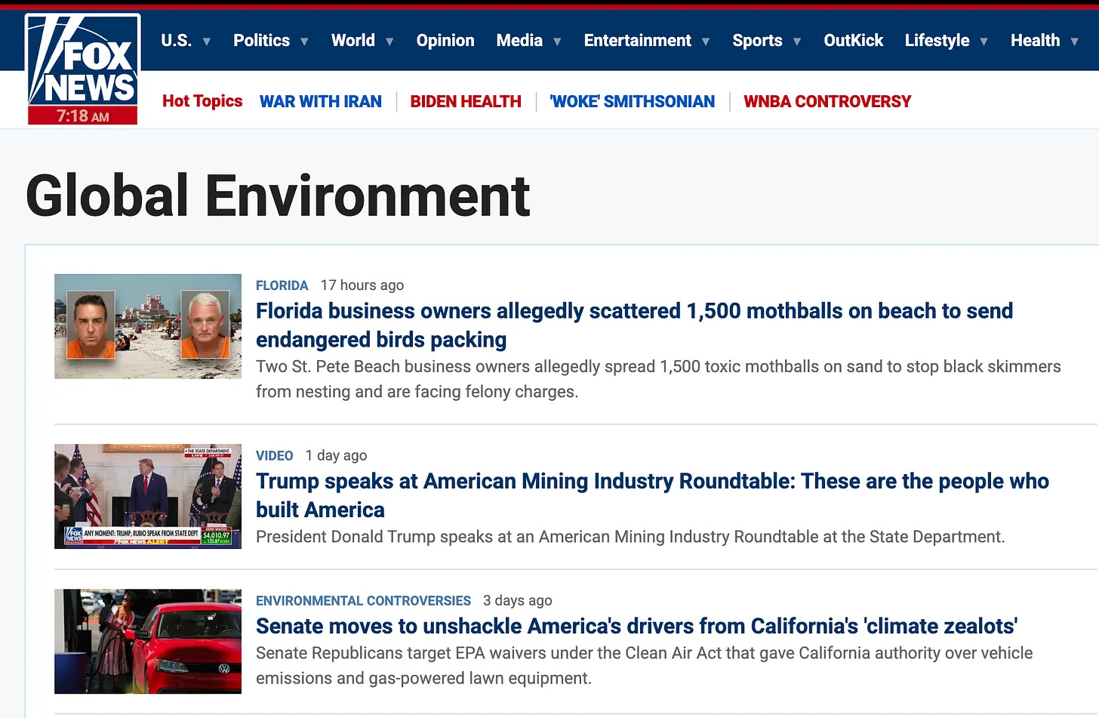This screenshot has width=1099, height=718.
Task: Click the ENVIRONMENTAL CONTROVERSIES category tag
Action: (363, 601)
